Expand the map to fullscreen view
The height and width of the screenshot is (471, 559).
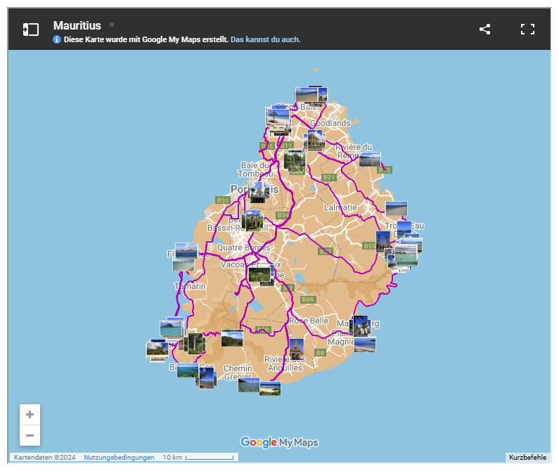pos(527,30)
